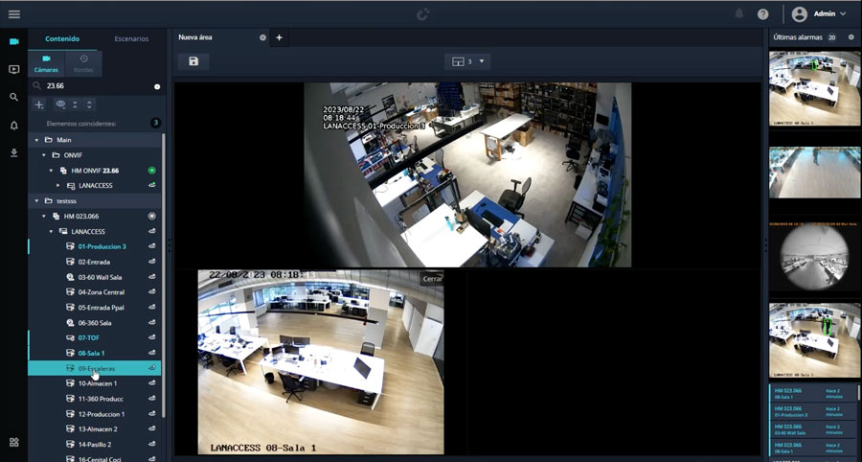This screenshot has height=462, width=862.
Task: Collapse the ONVIF folder
Action: pyautogui.click(x=44, y=155)
